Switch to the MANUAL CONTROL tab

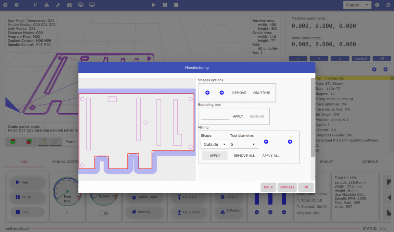[x=64, y=161]
